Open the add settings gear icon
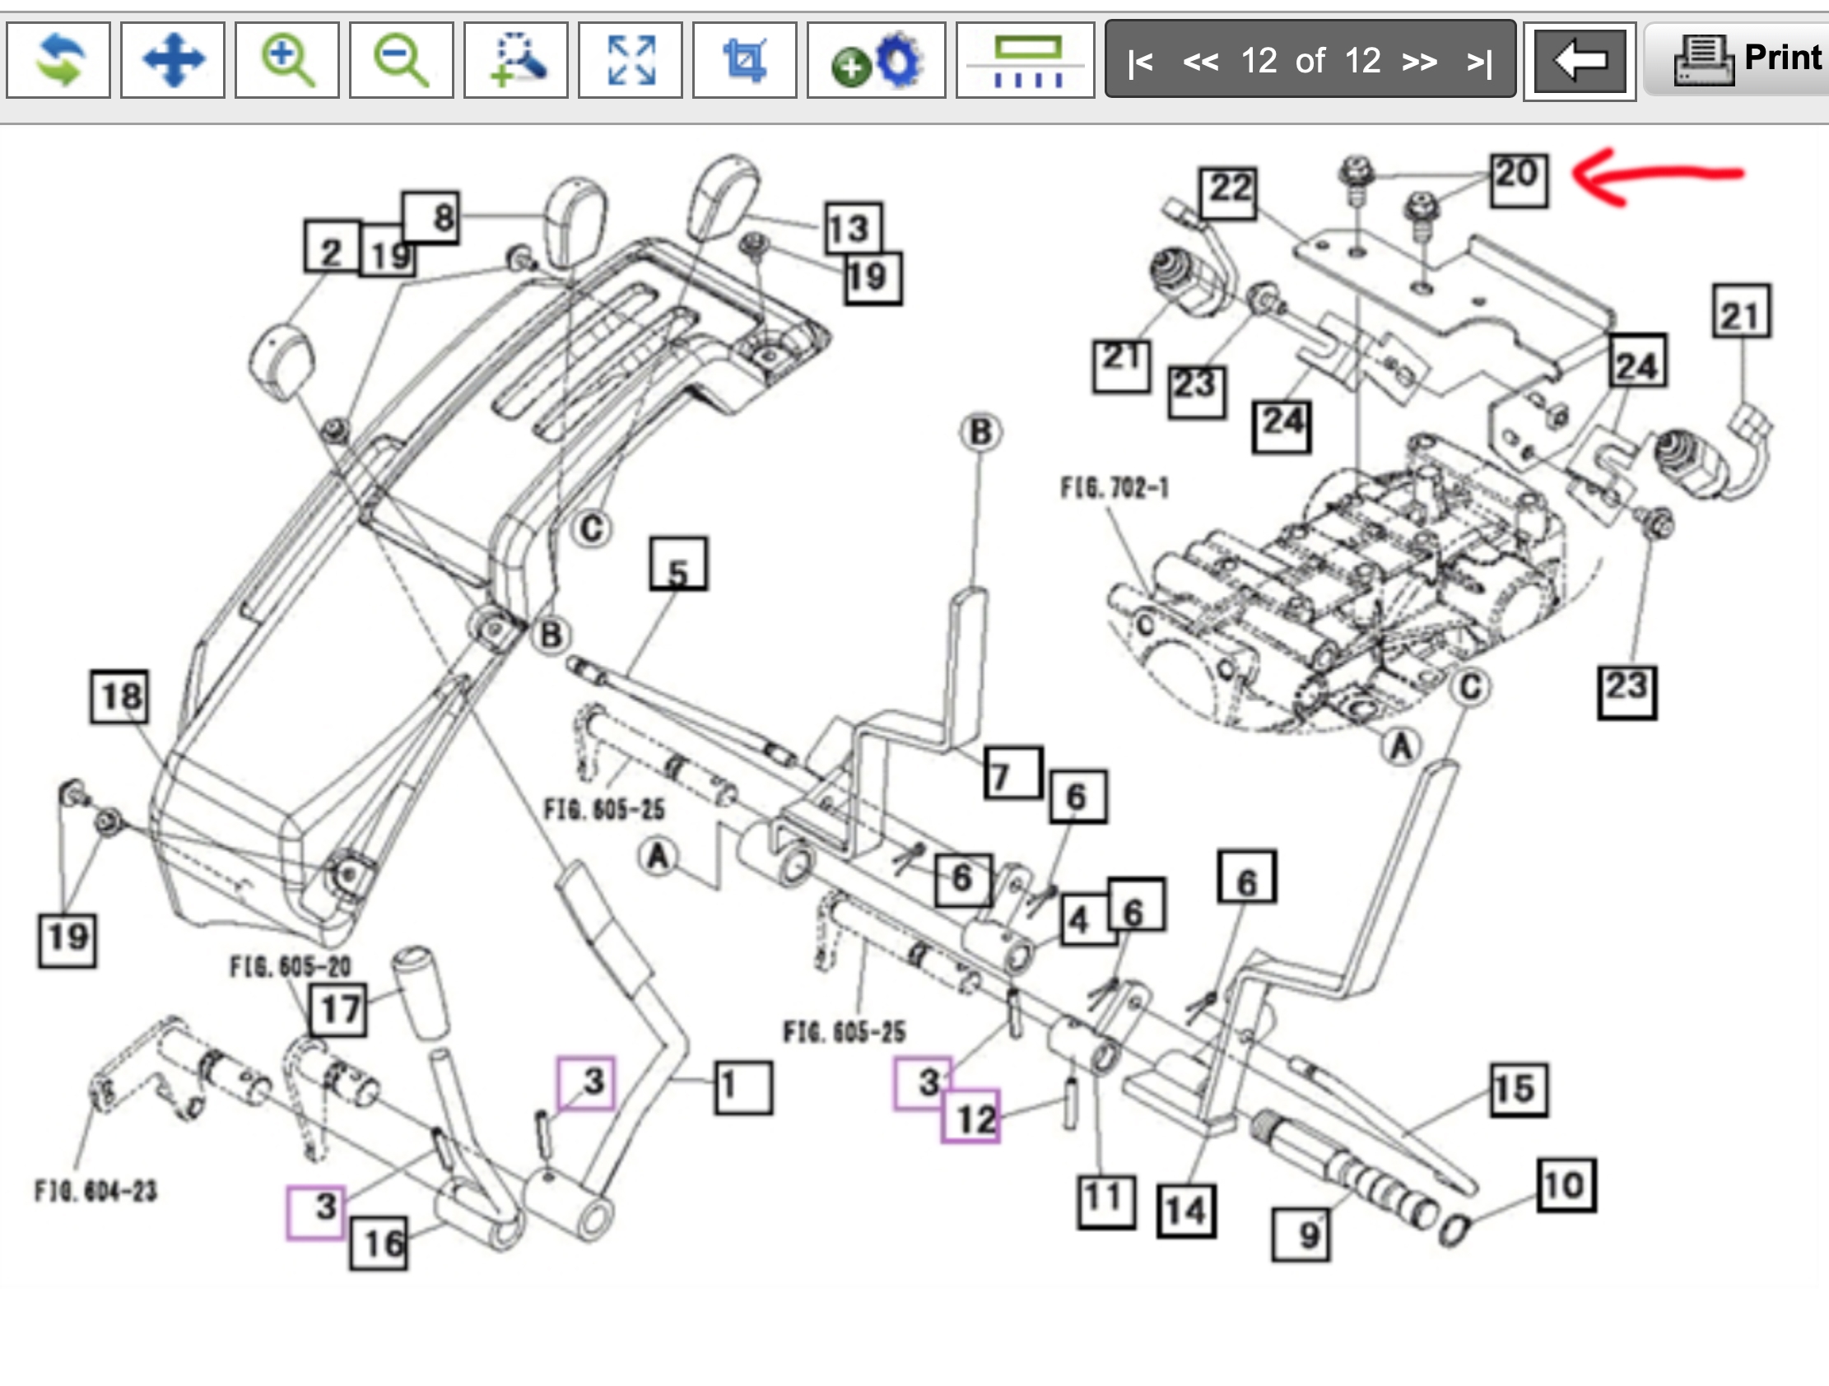This screenshot has width=1829, height=1386. [876, 60]
